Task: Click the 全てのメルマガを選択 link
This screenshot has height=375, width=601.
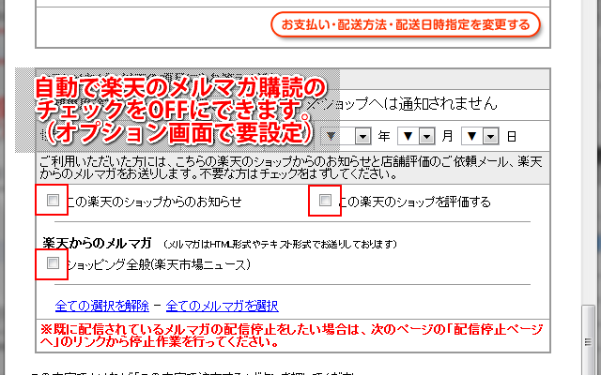Action: (223, 306)
